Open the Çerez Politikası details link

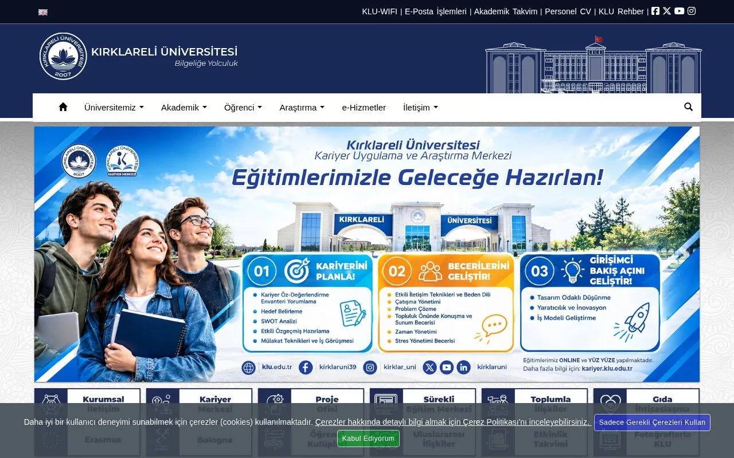pos(452,422)
